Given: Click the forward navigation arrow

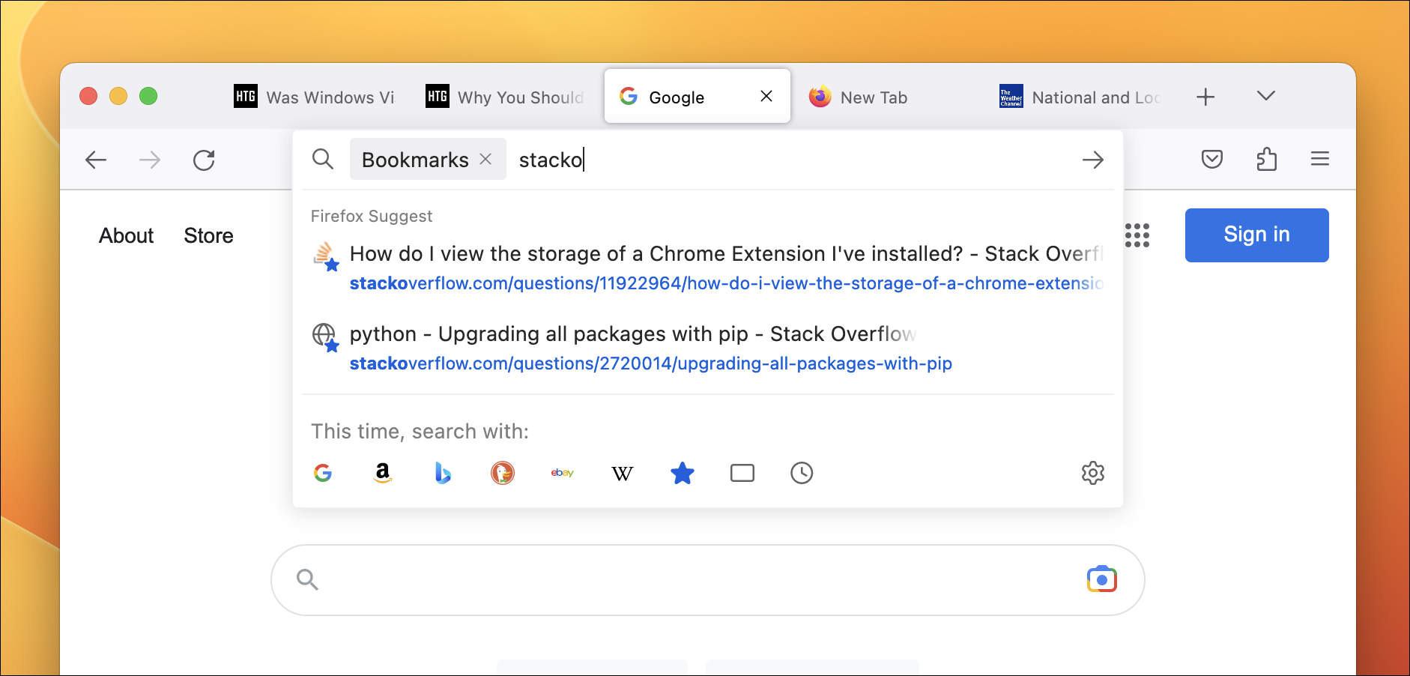Looking at the screenshot, I should point(150,160).
